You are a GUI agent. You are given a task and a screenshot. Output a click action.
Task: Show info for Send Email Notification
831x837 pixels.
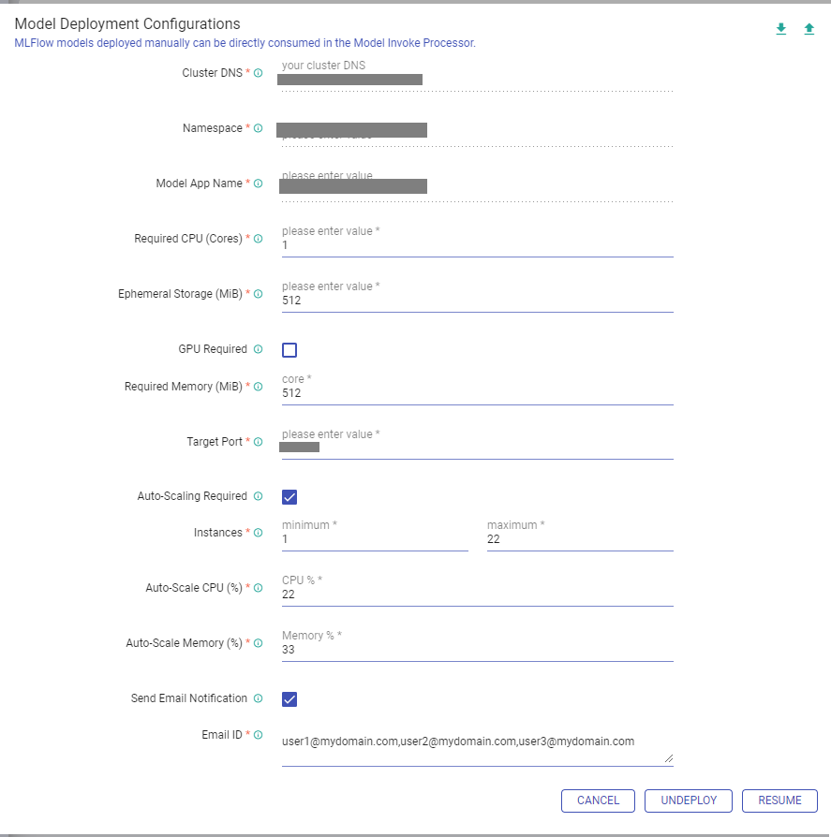(x=258, y=698)
